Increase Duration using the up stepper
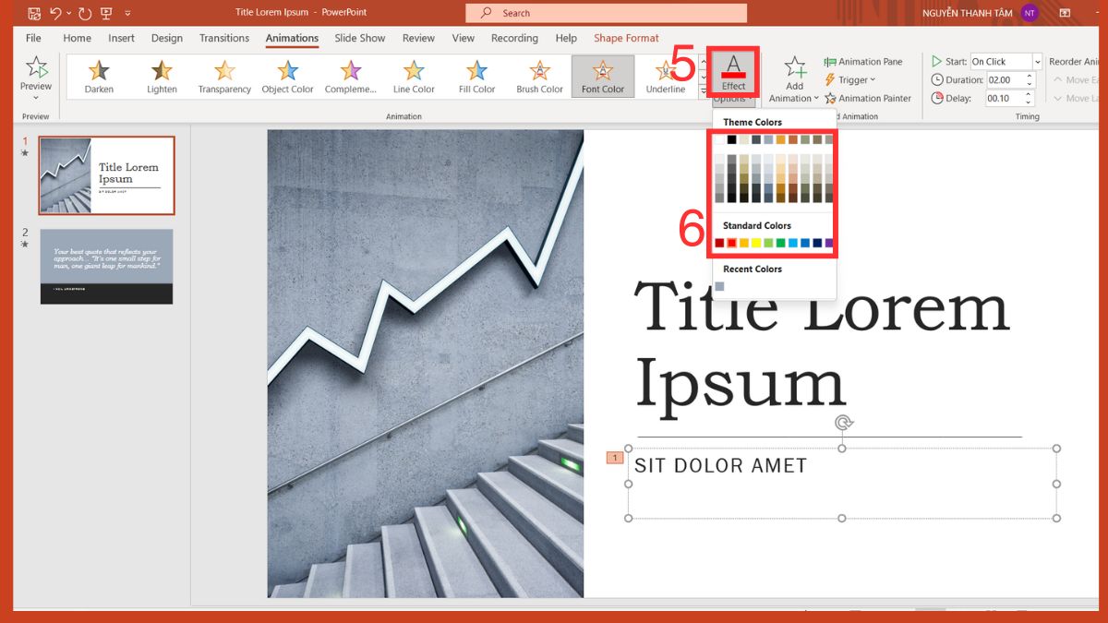Viewport: 1108px width, 623px height. coord(1029,76)
